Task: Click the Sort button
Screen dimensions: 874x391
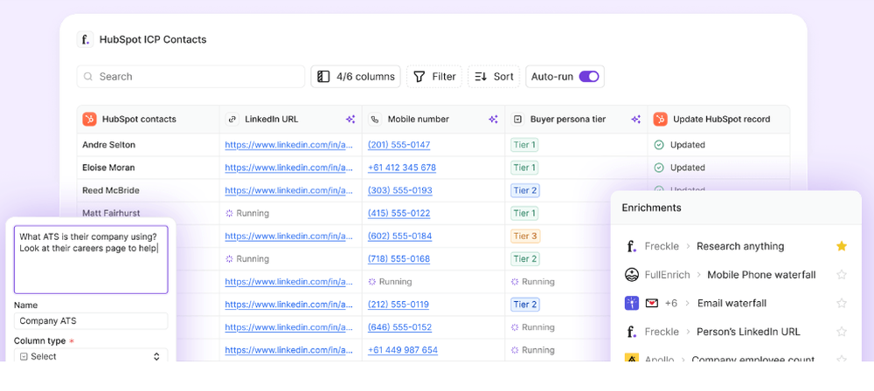Action: pos(494,77)
